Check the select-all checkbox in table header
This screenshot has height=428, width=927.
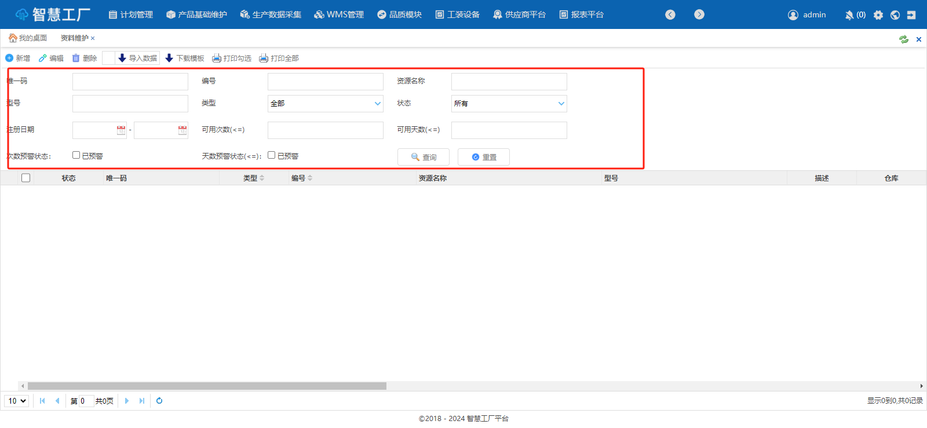click(x=25, y=178)
